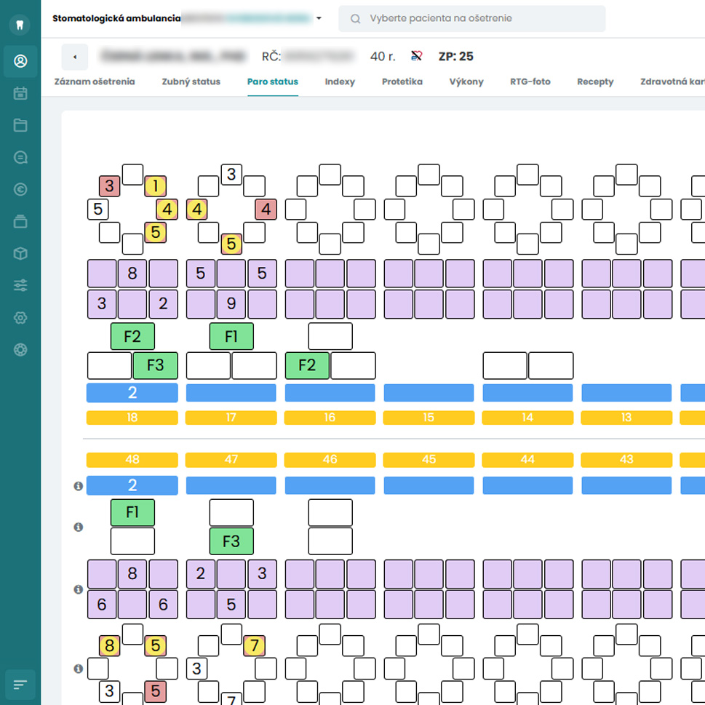Open the RTG-foto tab
This screenshot has height=705, width=705.
coord(530,81)
